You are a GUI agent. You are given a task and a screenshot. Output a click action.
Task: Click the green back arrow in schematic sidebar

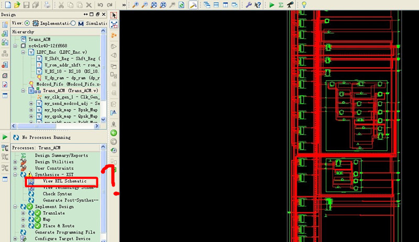114,133
